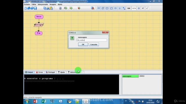Screen dimensions: 186x104
Task: Click the green mensagem variable cell
Action: point(130,76)
